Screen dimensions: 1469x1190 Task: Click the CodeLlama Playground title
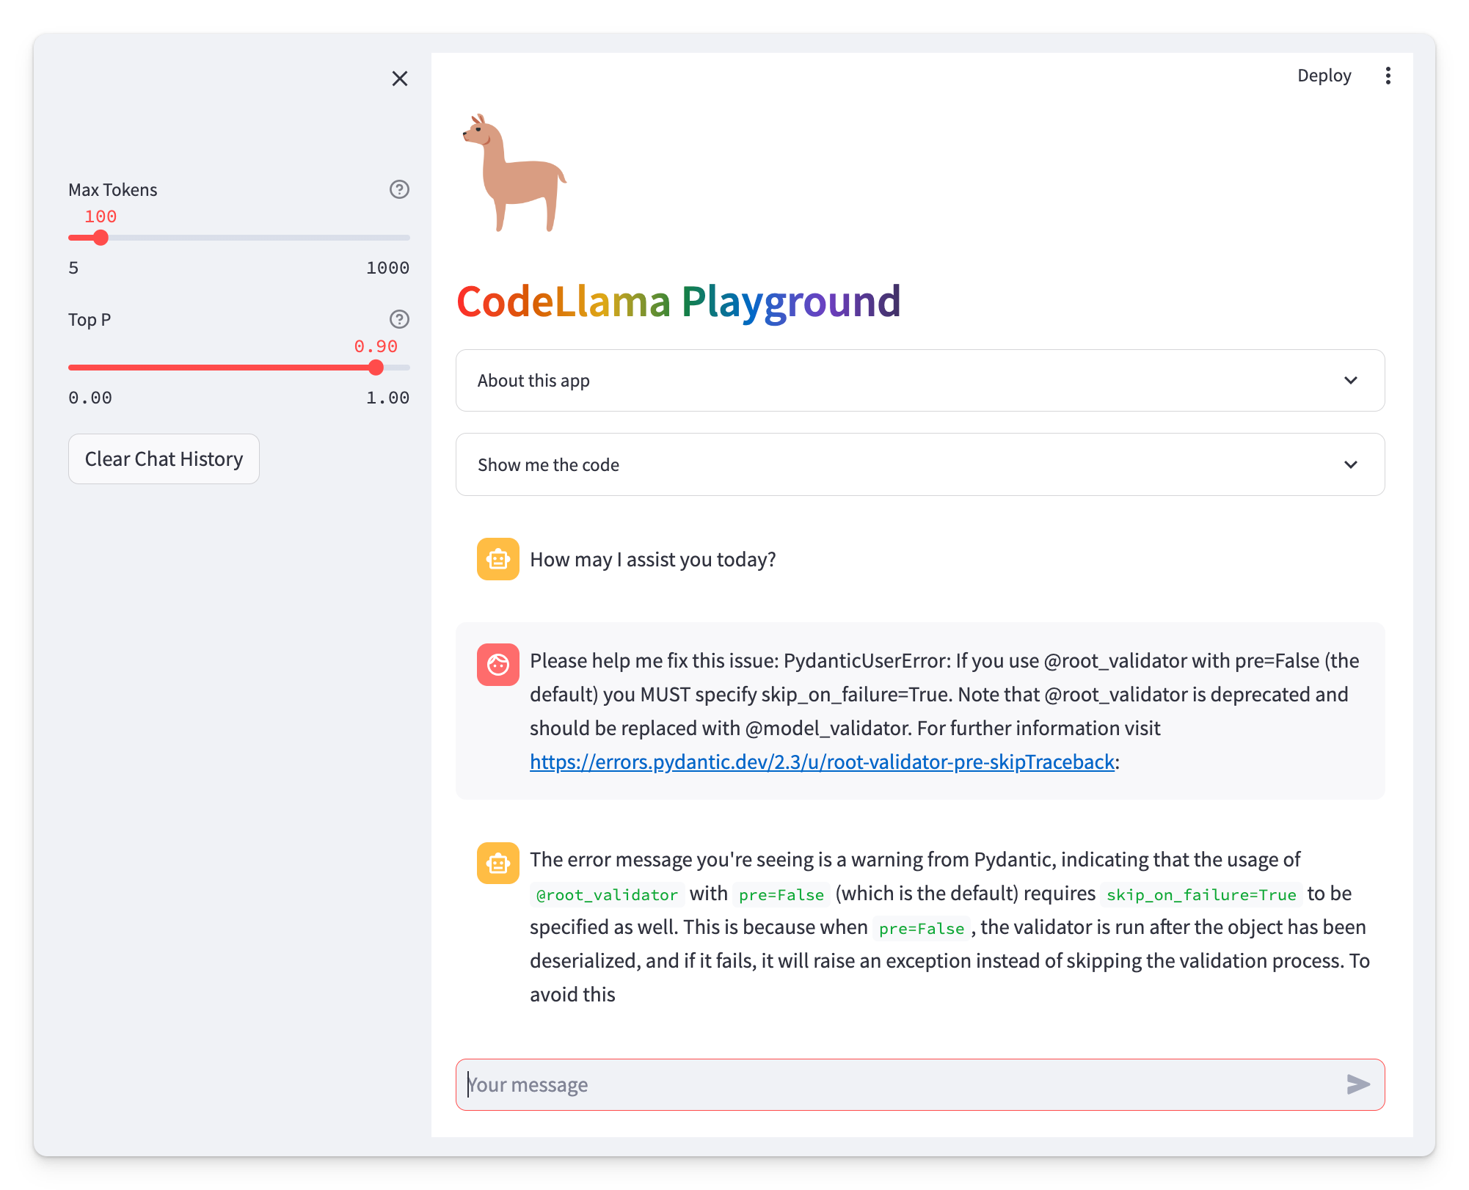678,302
